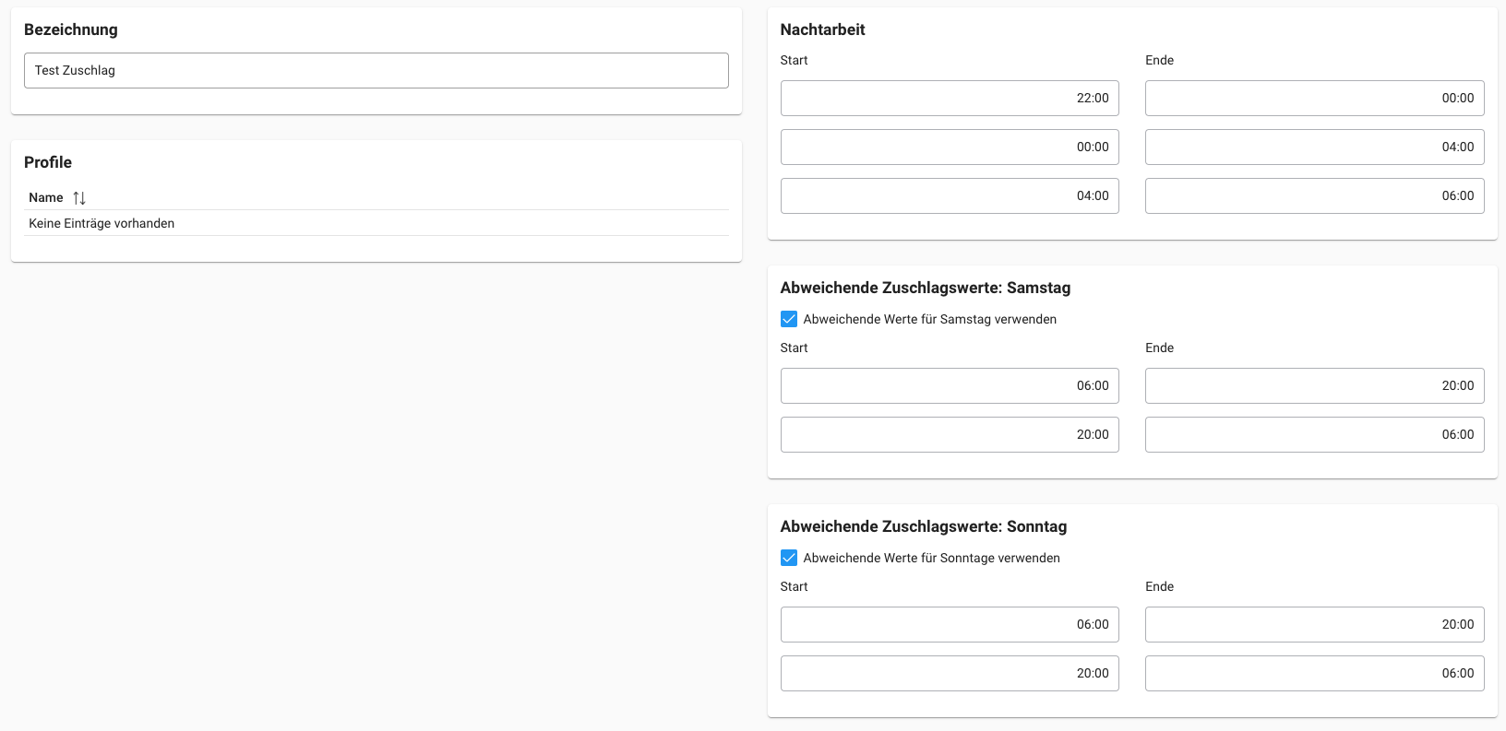Uncheck 'Abweichende Werte für Sonntage verwenden' checkbox
The height and width of the screenshot is (731, 1506).
pos(789,558)
